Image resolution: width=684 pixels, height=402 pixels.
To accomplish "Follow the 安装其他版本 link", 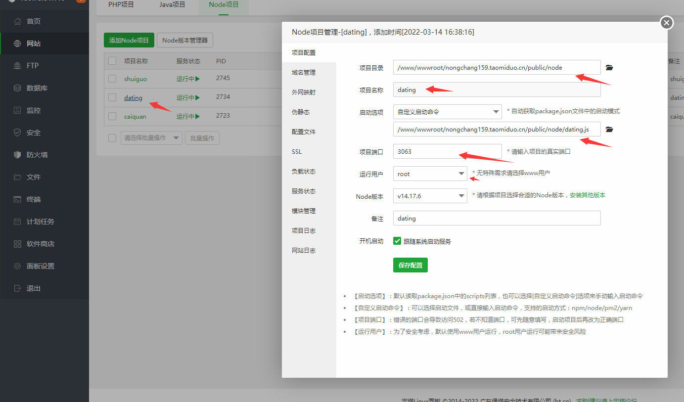I will (587, 195).
